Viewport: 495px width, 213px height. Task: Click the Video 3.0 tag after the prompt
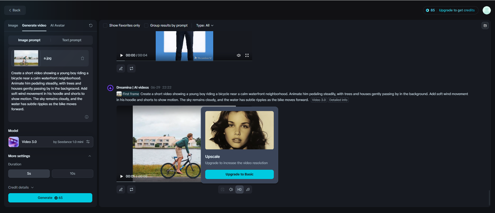pyautogui.click(x=319, y=100)
